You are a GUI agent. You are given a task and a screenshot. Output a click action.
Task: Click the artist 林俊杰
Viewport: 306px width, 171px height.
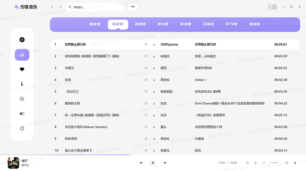165,56
